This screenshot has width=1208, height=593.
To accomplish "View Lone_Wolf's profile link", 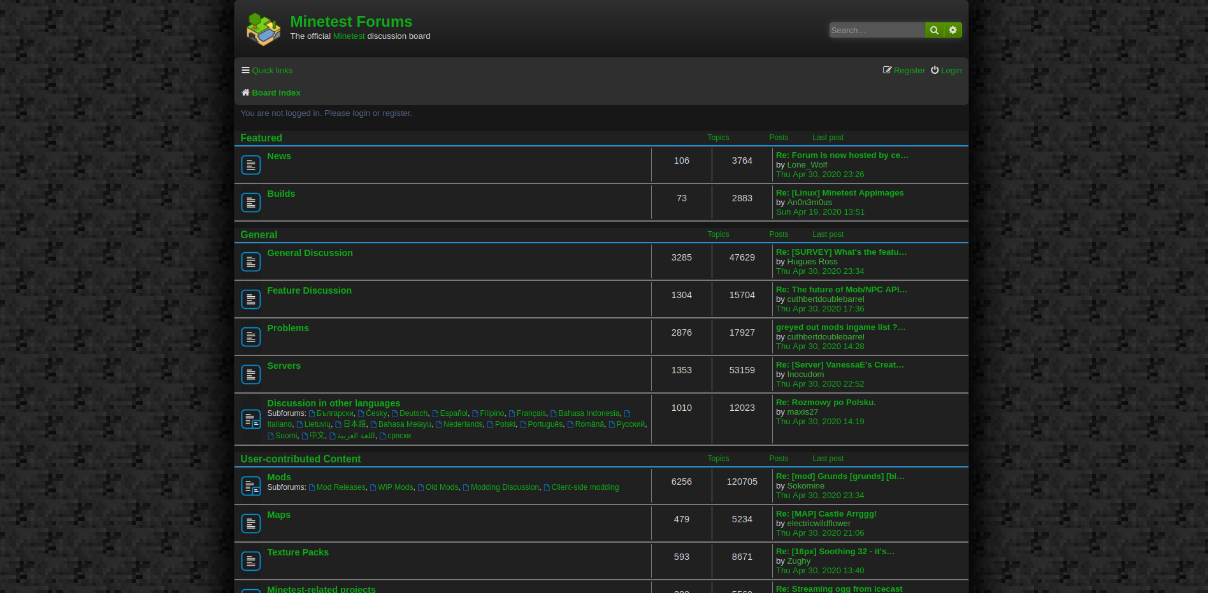I will 807,164.
